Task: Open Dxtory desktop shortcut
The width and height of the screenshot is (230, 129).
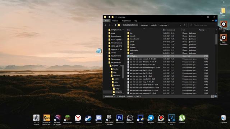Action: click(141, 119)
